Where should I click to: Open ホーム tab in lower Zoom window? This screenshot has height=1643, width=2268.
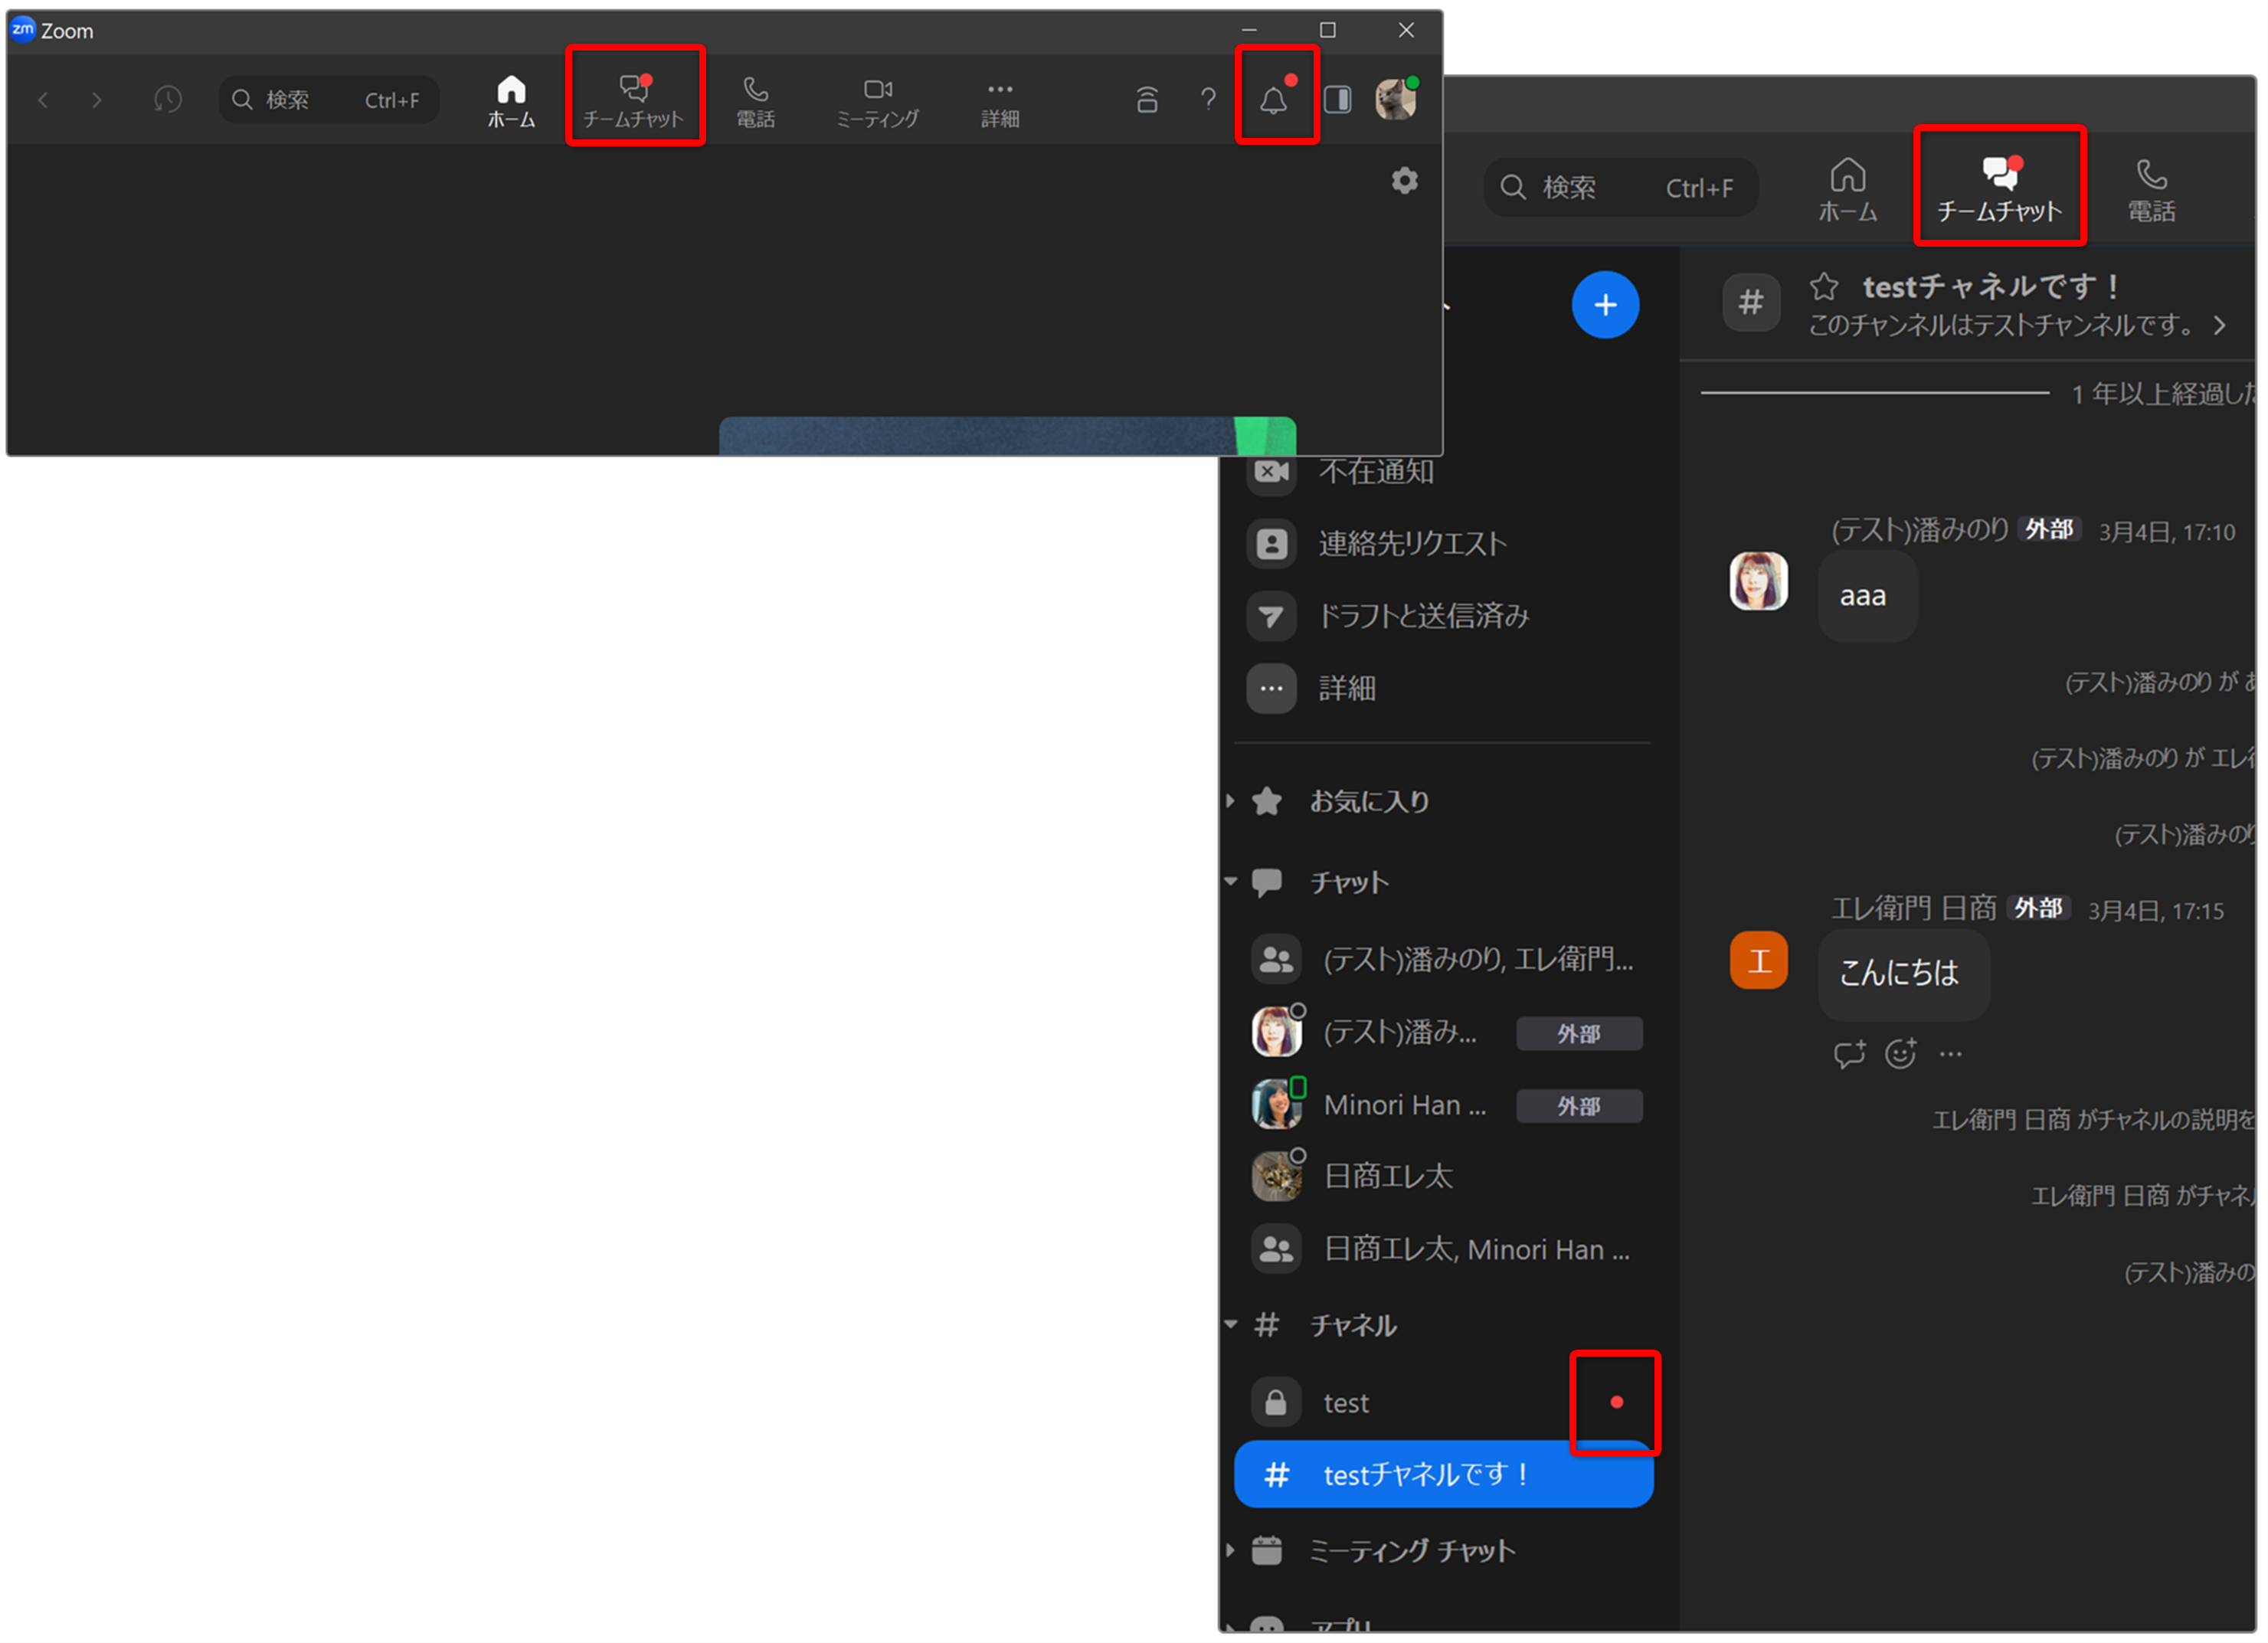click(1848, 189)
